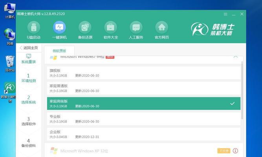Click the title text 韩博士装机大师 v.12.8.49.2320
Screen dimensions: 262x157
(41, 14)
